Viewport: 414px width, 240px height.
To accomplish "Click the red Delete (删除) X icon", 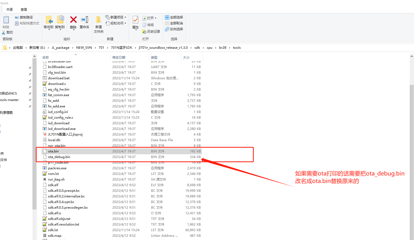I will point(73,20).
